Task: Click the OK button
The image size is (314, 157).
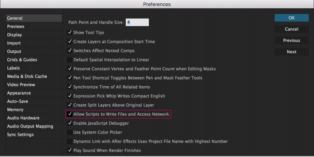Action: [291, 18]
